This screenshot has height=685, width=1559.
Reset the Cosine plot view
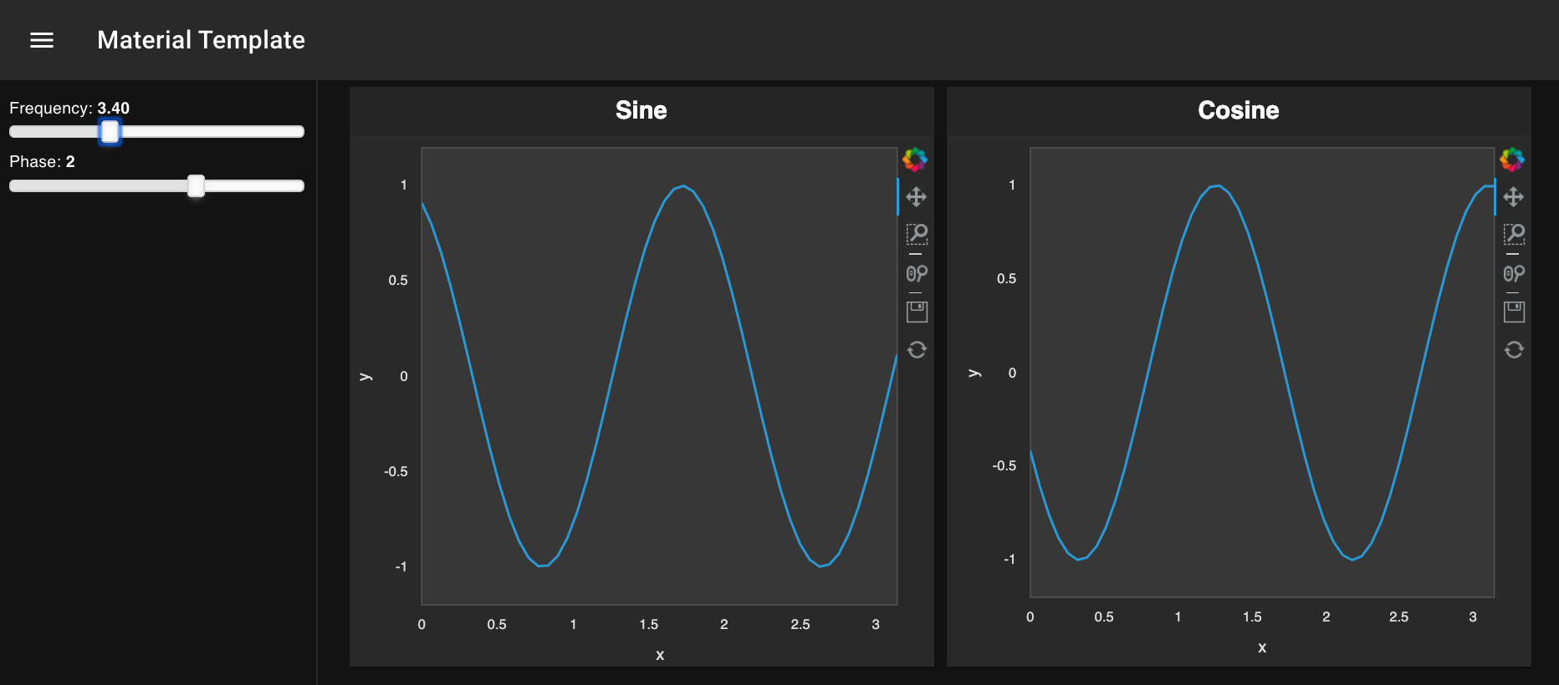(1514, 349)
